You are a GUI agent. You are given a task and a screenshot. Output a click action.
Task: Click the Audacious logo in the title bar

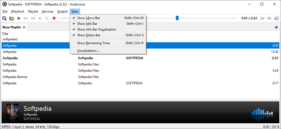coord(4,4)
